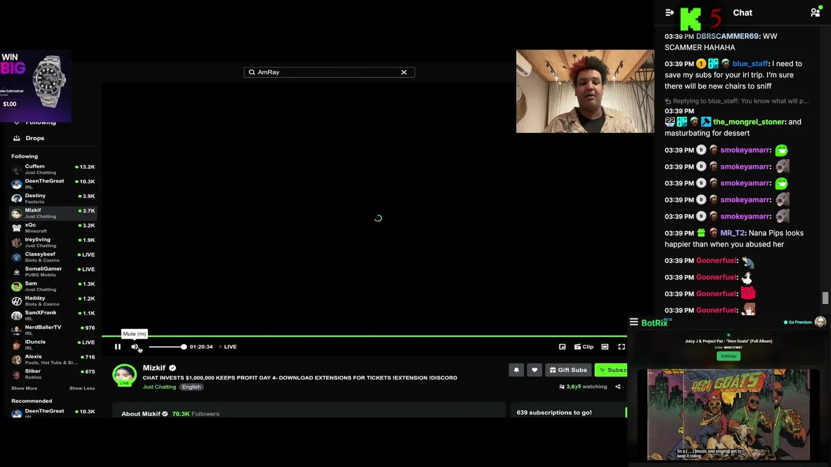Expand the Following list with Show More
The width and height of the screenshot is (831, 467).
point(24,389)
